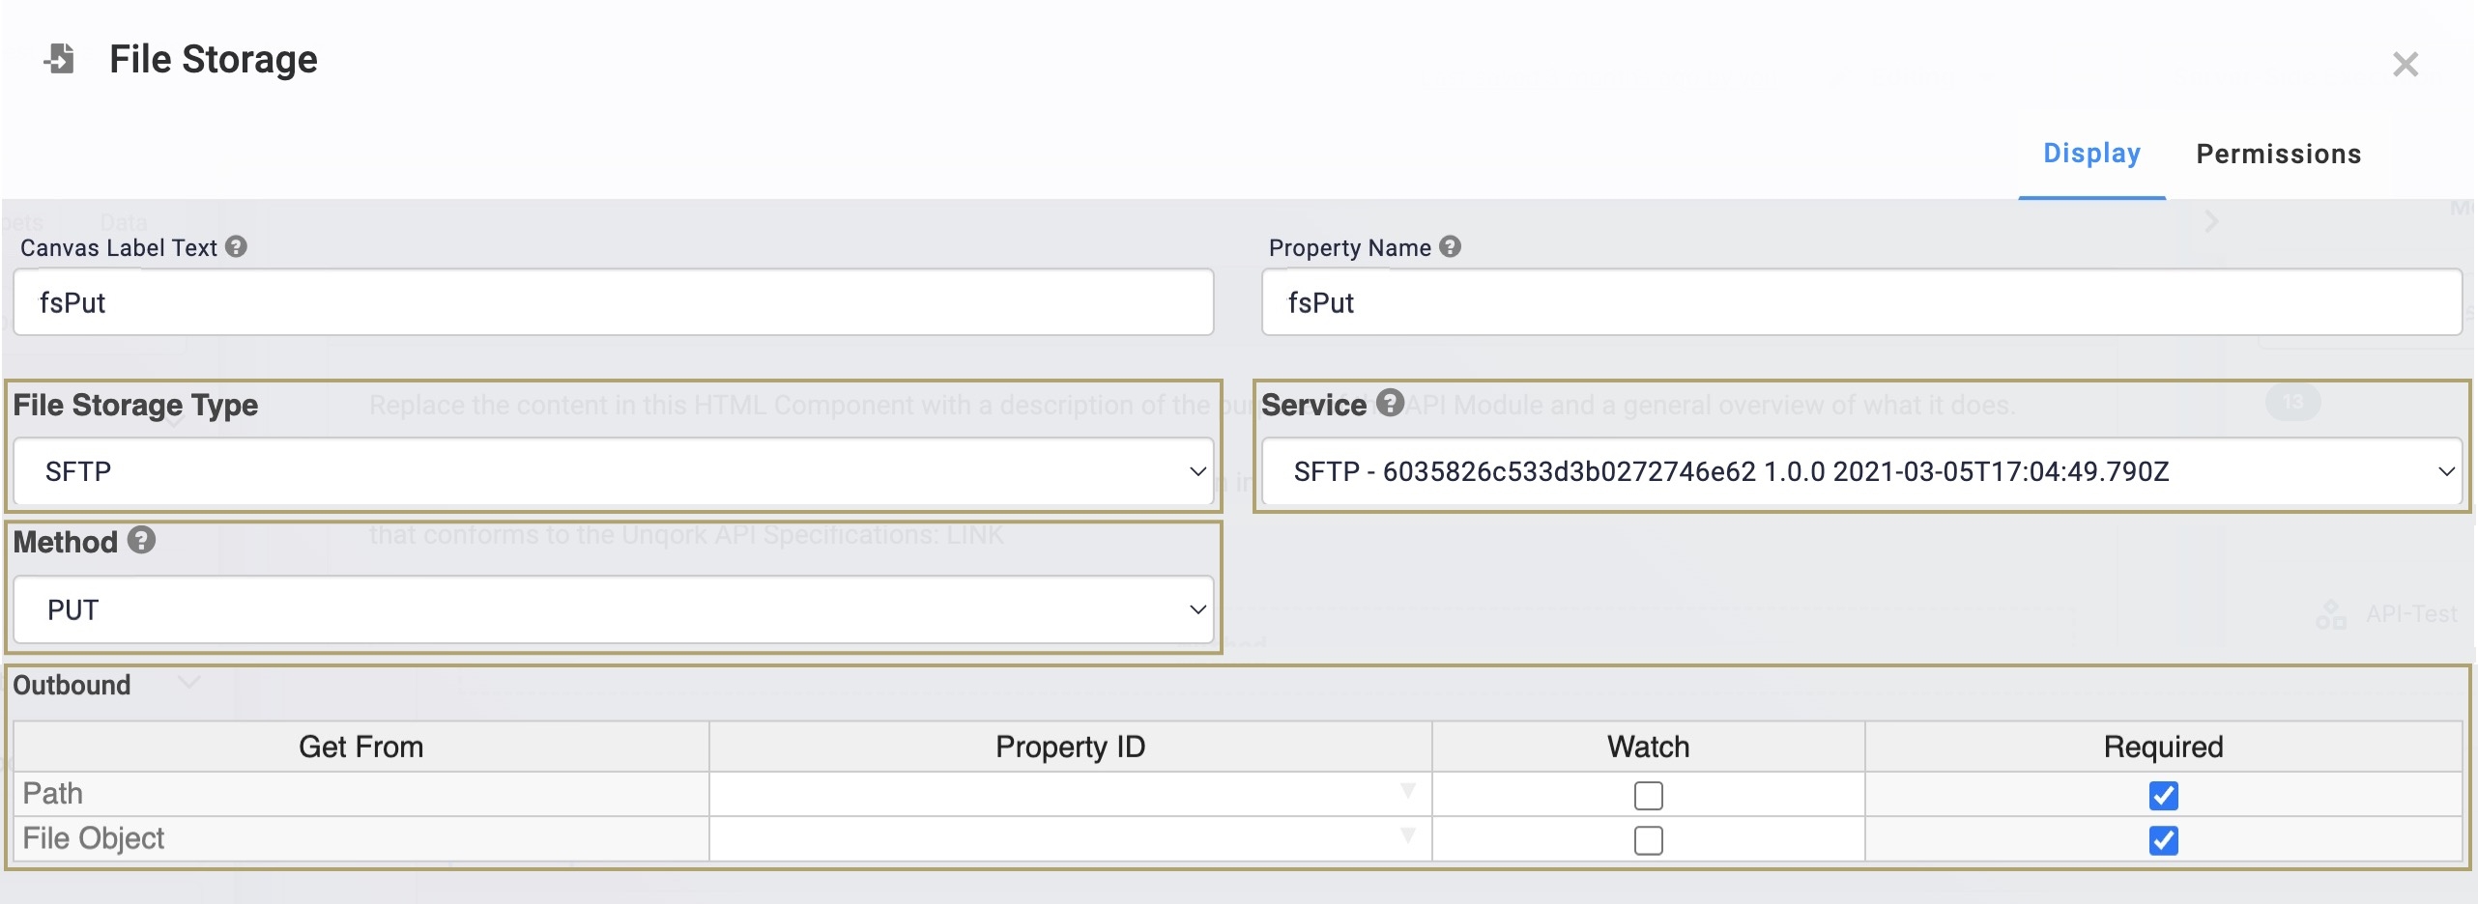Show help tooltip for Service
2478x904 pixels.
coord(1390,403)
